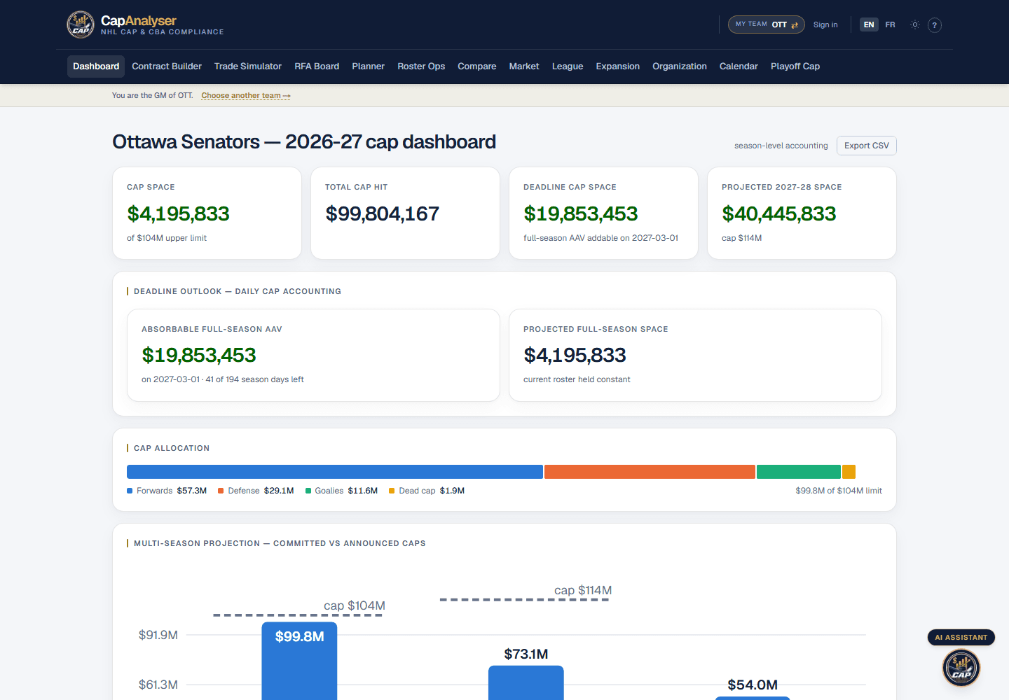Image resolution: width=1009 pixels, height=700 pixels.
Task: Go to the Roster Ops tab
Action: [421, 66]
